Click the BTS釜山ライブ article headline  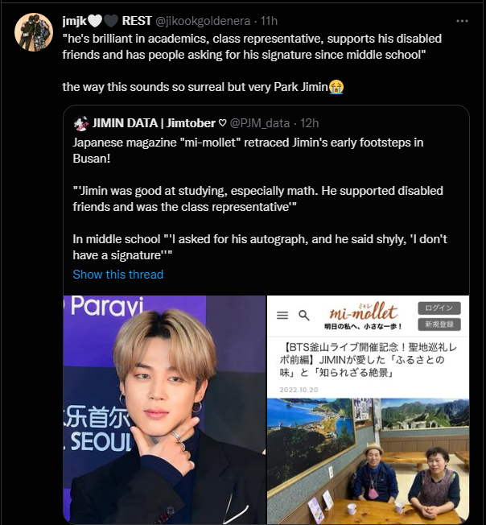pyautogui.click(x=369, y=360)
